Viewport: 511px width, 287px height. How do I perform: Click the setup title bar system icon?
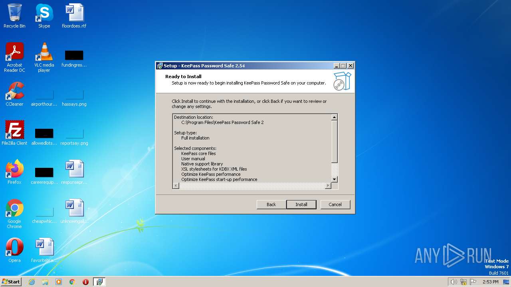(x=160, y=66)
